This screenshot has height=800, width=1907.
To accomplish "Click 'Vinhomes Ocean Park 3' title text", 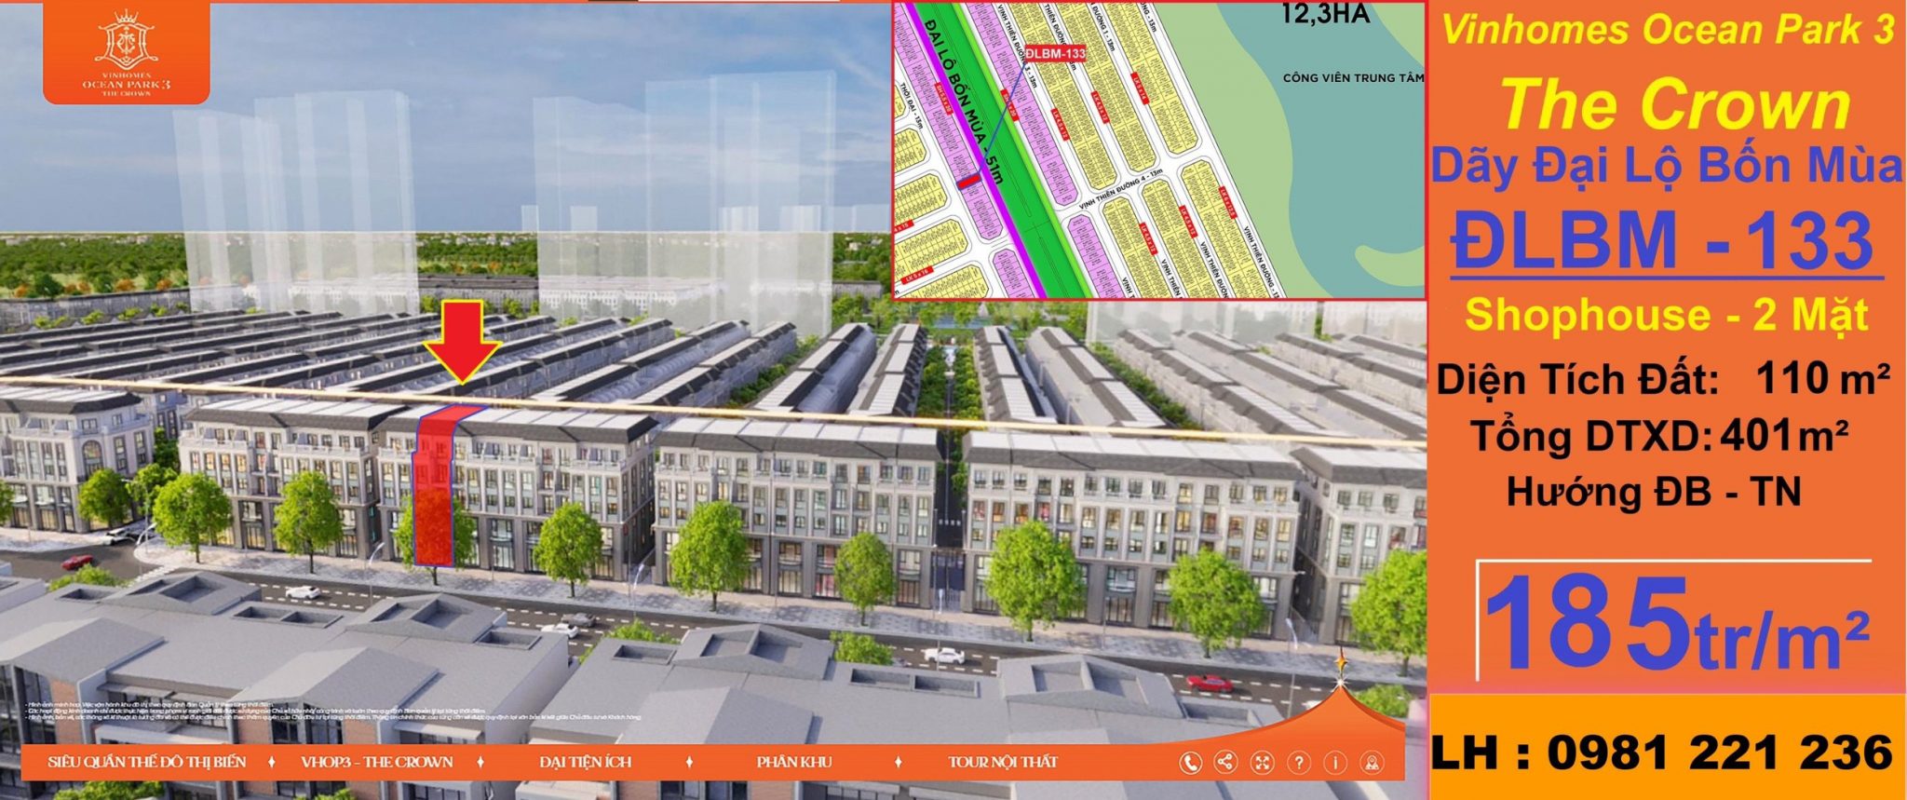I will click(1668, 29).
